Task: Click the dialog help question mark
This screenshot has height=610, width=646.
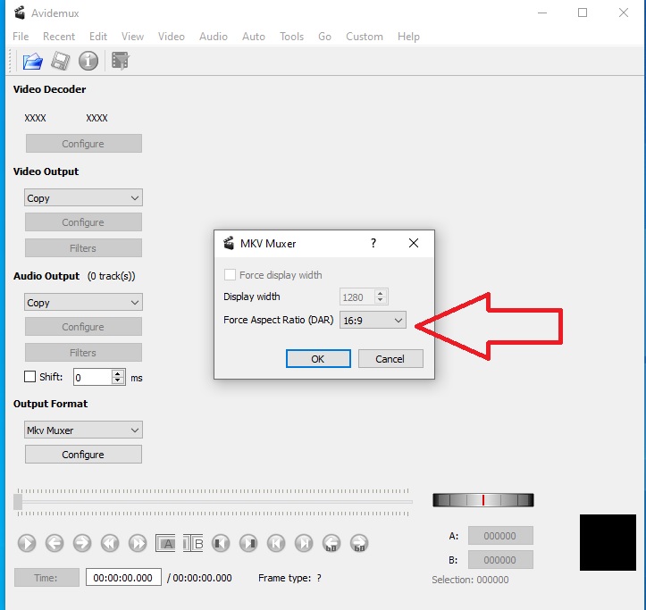Action: 373,243
